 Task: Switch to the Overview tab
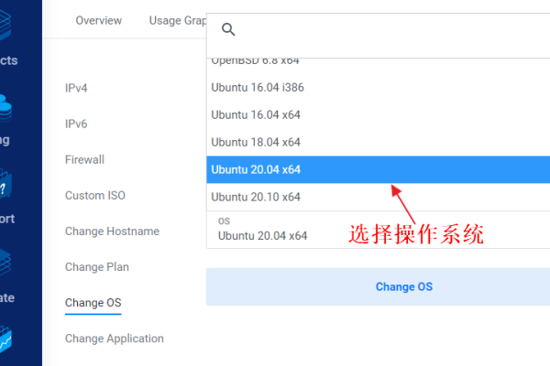[99, 20]
